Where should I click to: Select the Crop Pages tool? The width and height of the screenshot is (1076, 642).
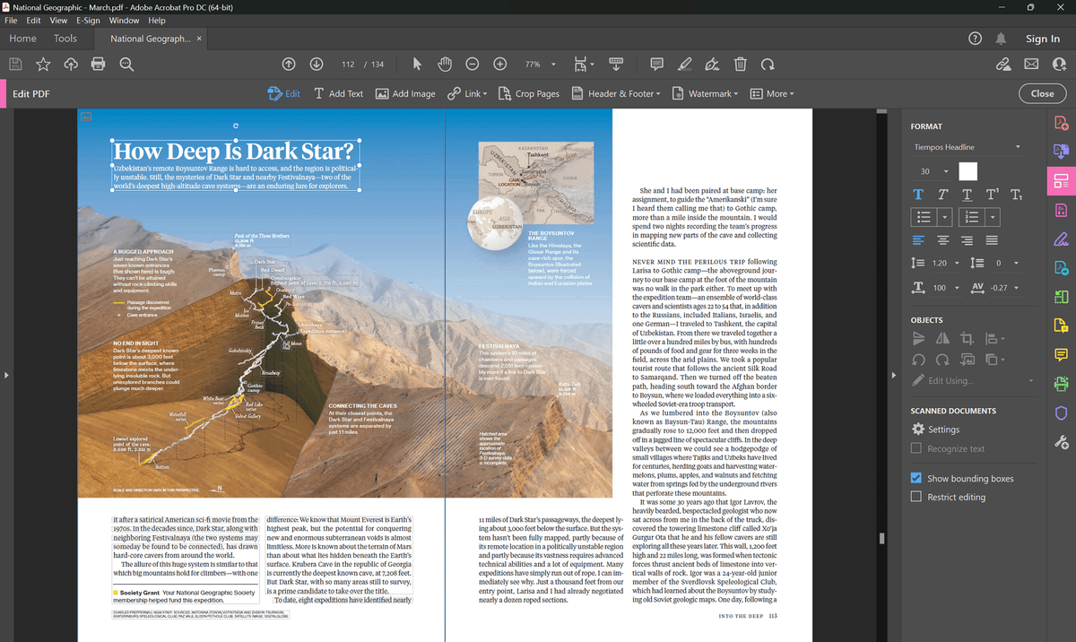tap(529, 93)
